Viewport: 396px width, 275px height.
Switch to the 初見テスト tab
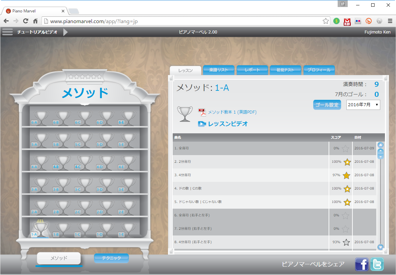coord(285,70)
